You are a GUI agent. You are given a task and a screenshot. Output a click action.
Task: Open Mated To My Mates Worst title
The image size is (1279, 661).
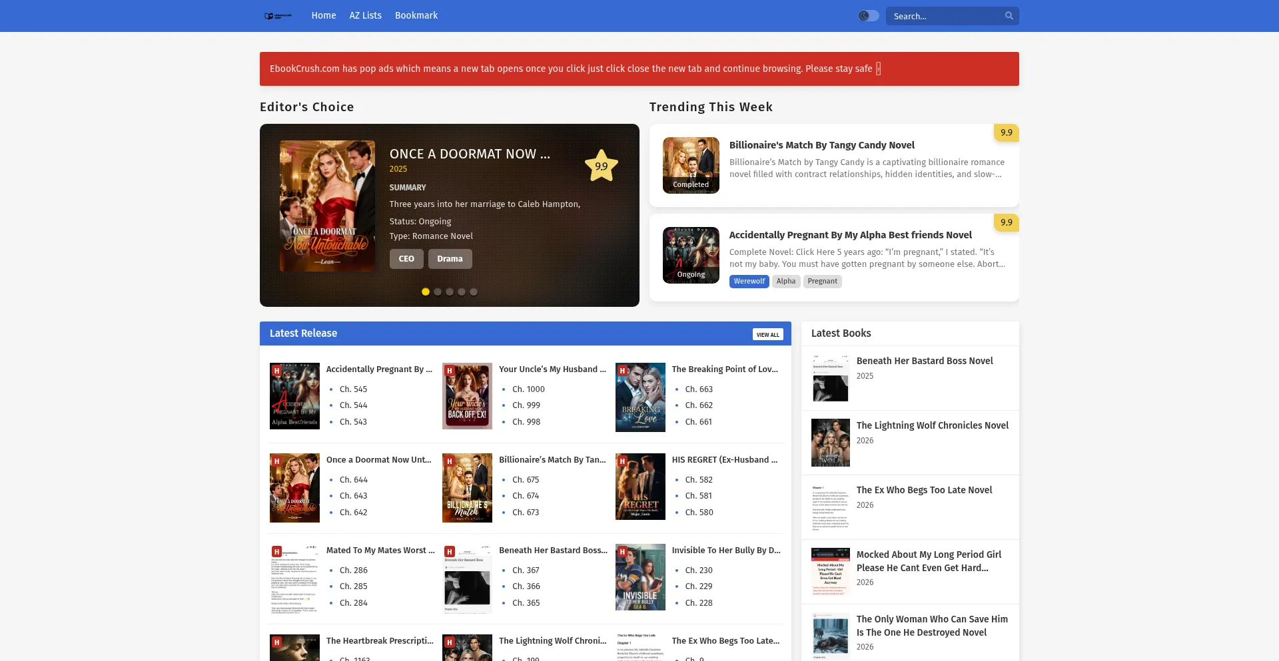coord(380,551)
